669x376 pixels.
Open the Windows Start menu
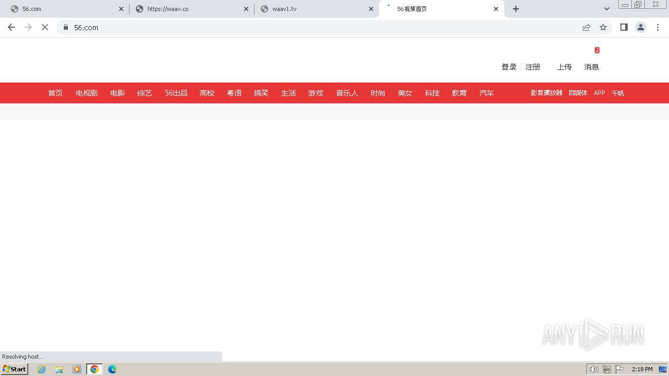point(15,369)
